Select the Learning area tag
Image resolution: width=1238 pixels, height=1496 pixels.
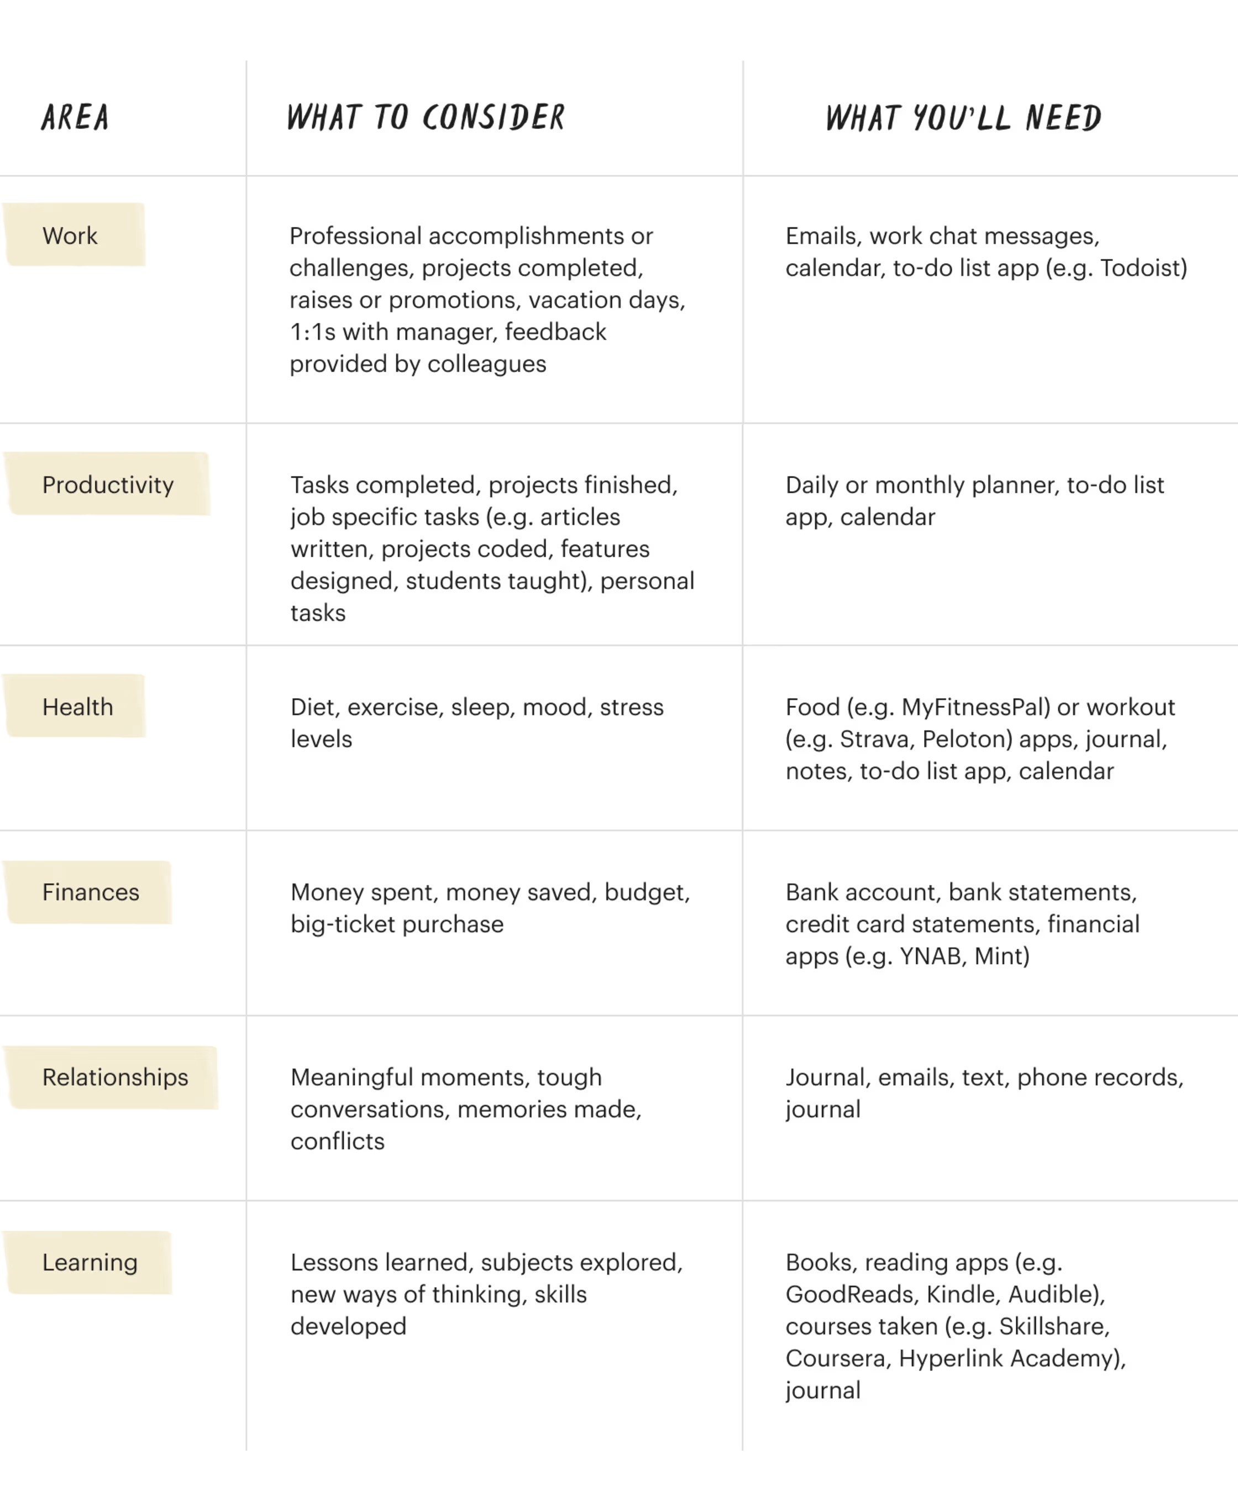click(88, 1262)
